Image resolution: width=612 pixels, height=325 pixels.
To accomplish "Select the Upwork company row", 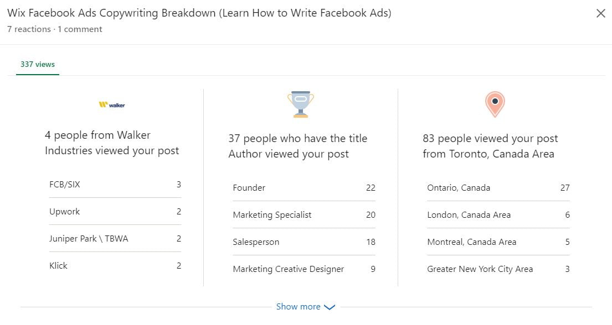I will click(x=115, y=212).
